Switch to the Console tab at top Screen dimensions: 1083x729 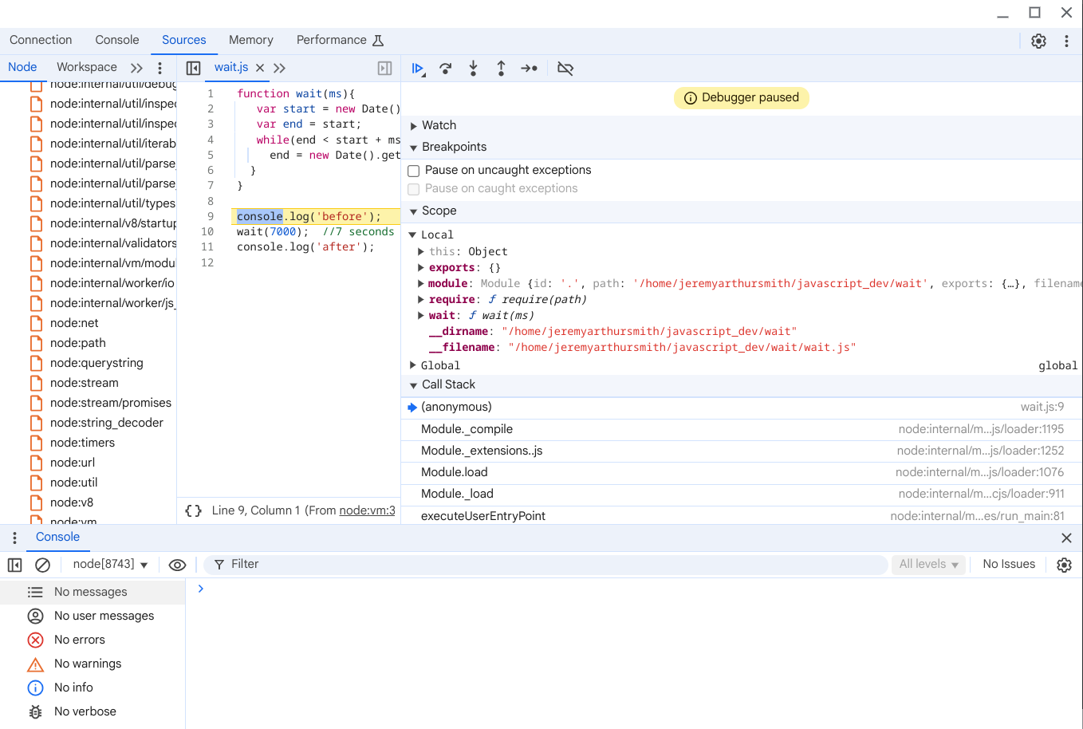(117, 40)
